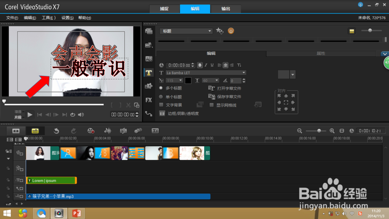Toggle video track ripple editing lock
This screenshot has height=219, width=389.
8,168
